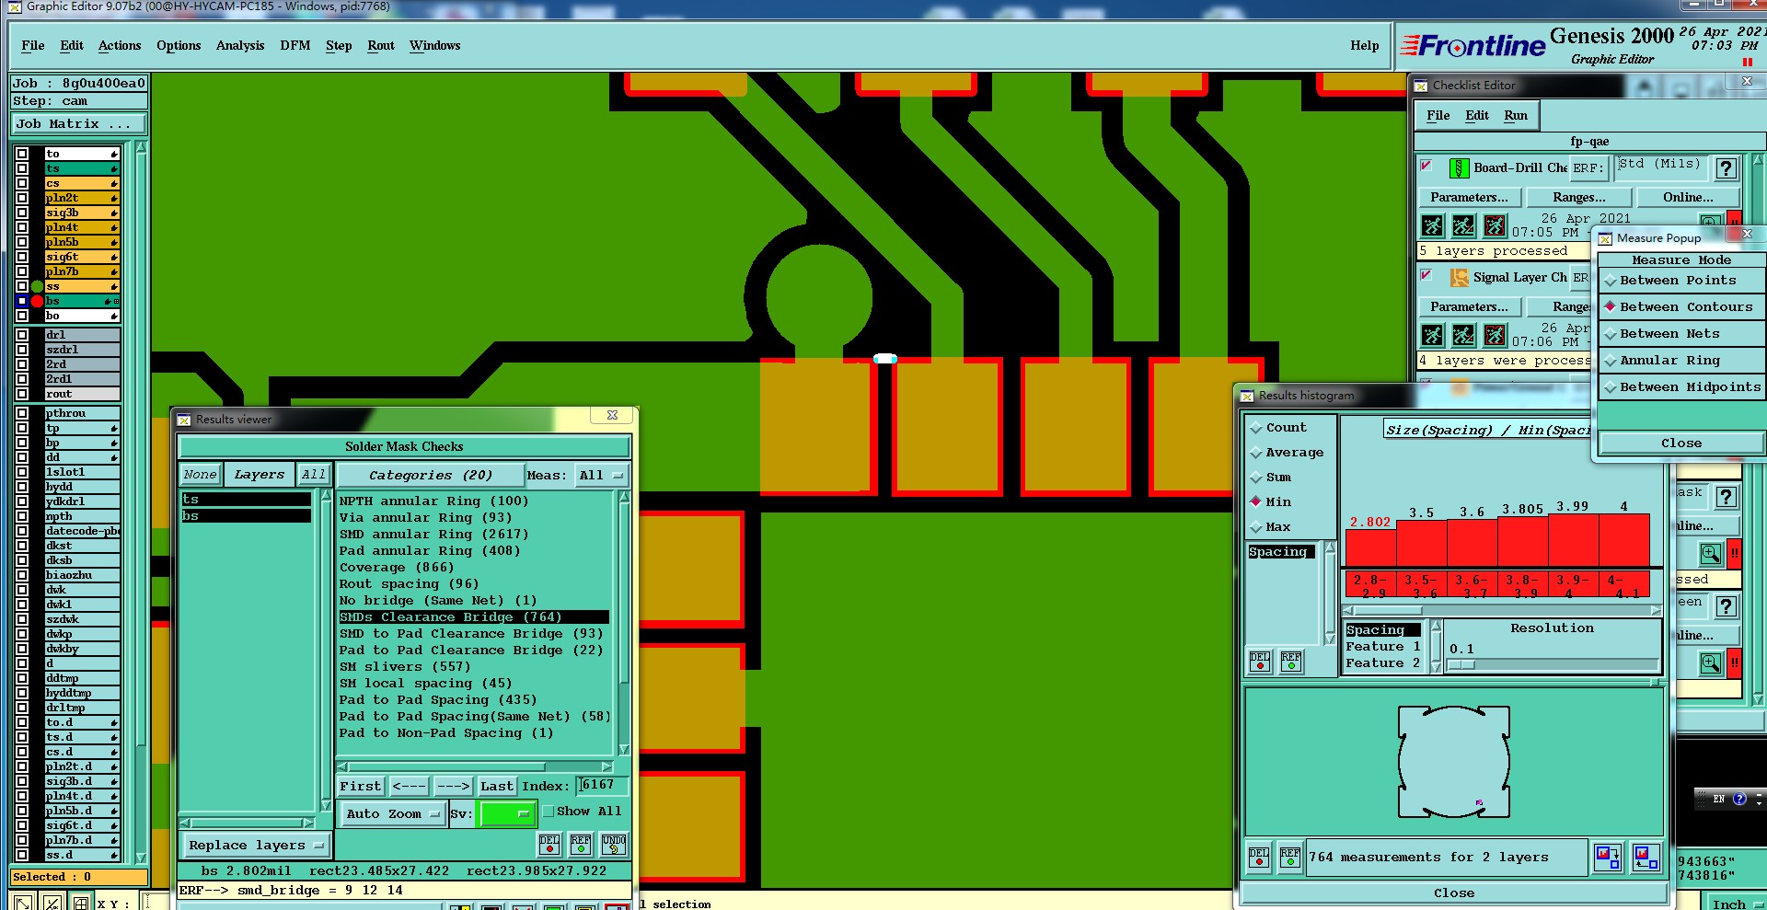This screenshot has width=1767, height=910.
Task: Open the DFM menu
Action: pos(295,46)
